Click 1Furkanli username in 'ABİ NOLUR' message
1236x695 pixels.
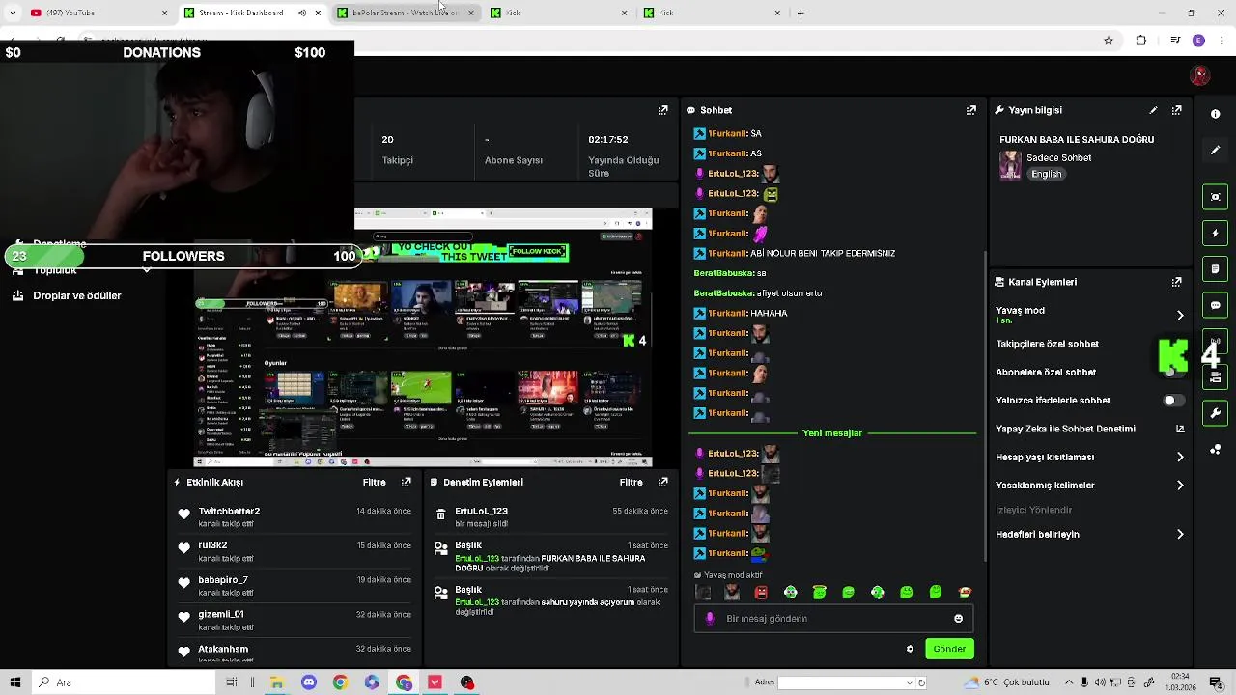727,253
